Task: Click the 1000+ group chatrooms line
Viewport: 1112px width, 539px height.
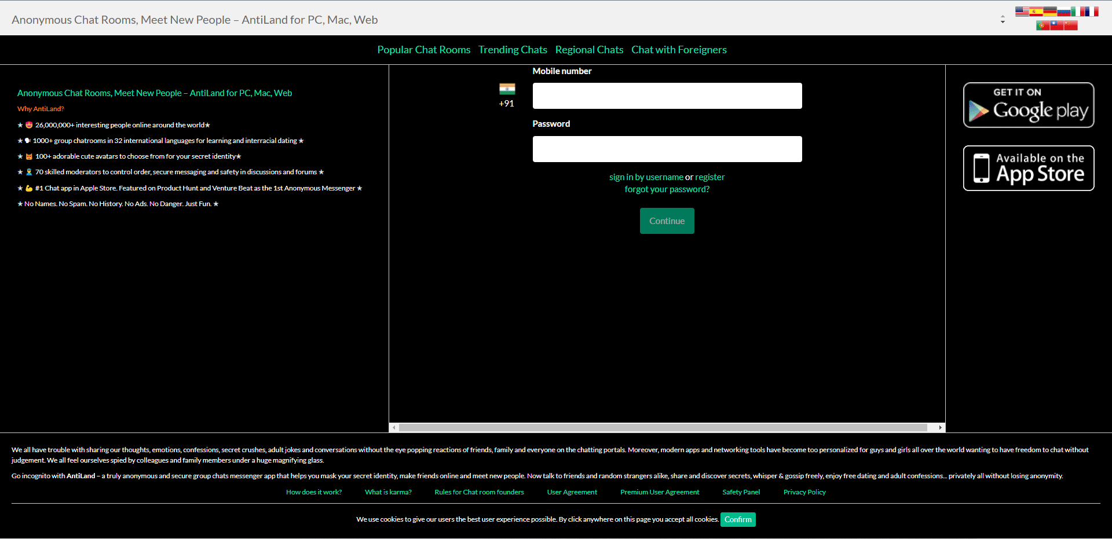Action: [x=160, y=141]
